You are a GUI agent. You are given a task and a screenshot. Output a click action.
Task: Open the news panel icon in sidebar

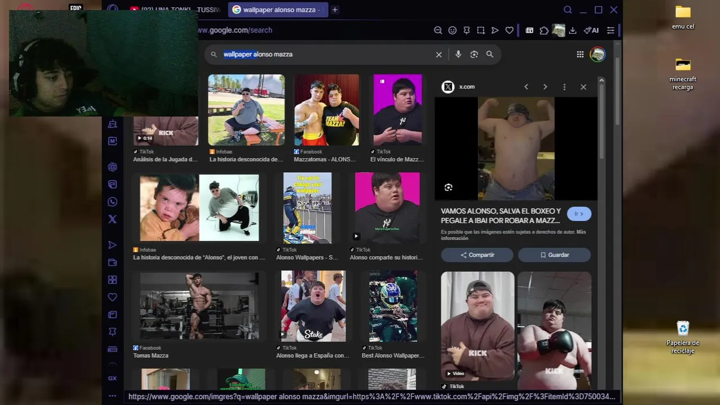(113, 314)
